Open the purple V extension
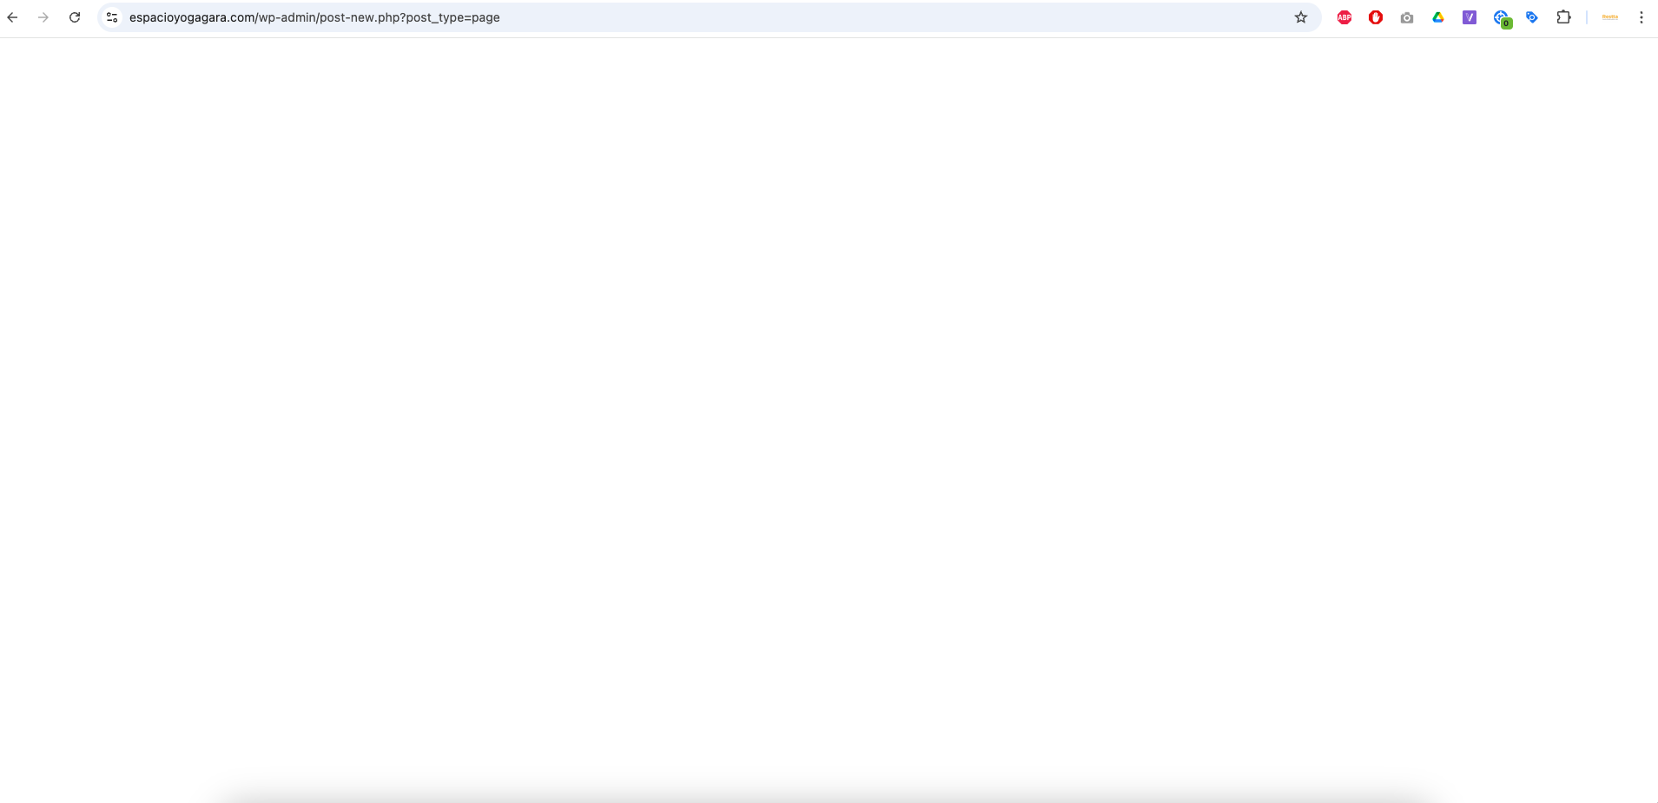 1470,17
